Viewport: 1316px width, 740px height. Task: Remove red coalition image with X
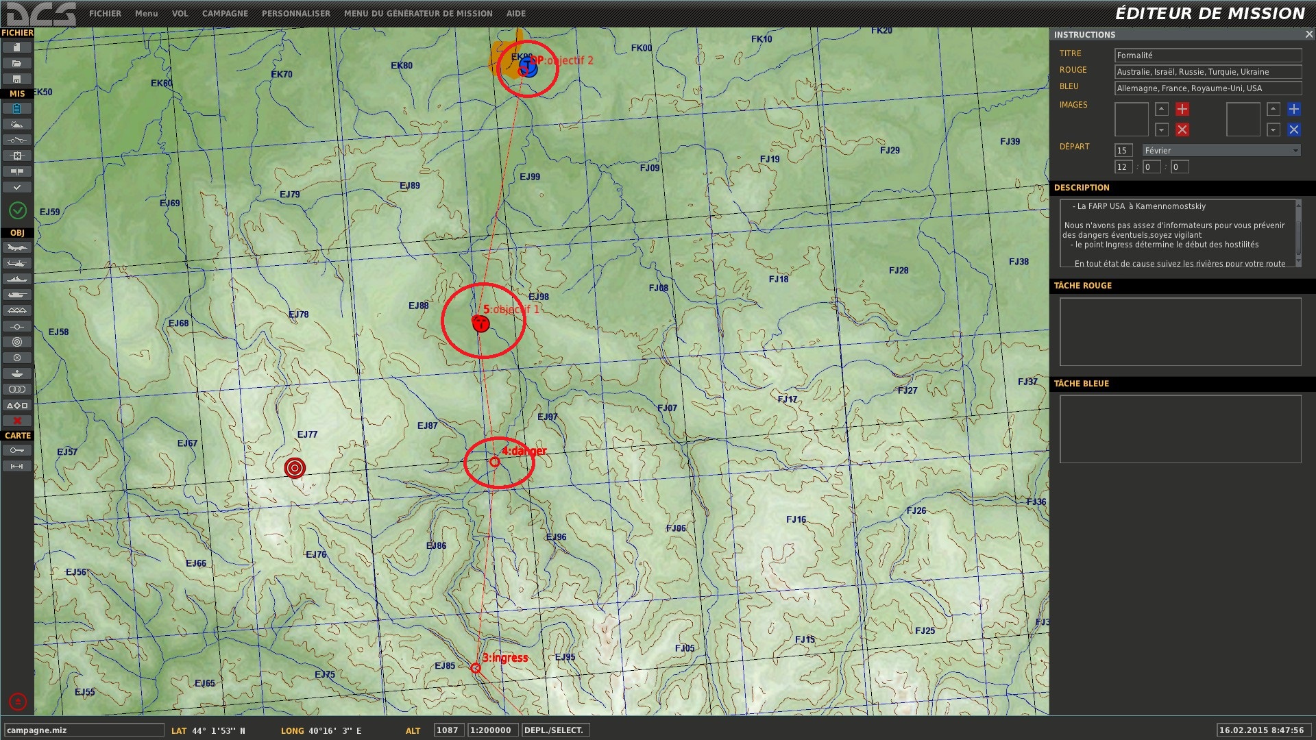click(1182, 129)
